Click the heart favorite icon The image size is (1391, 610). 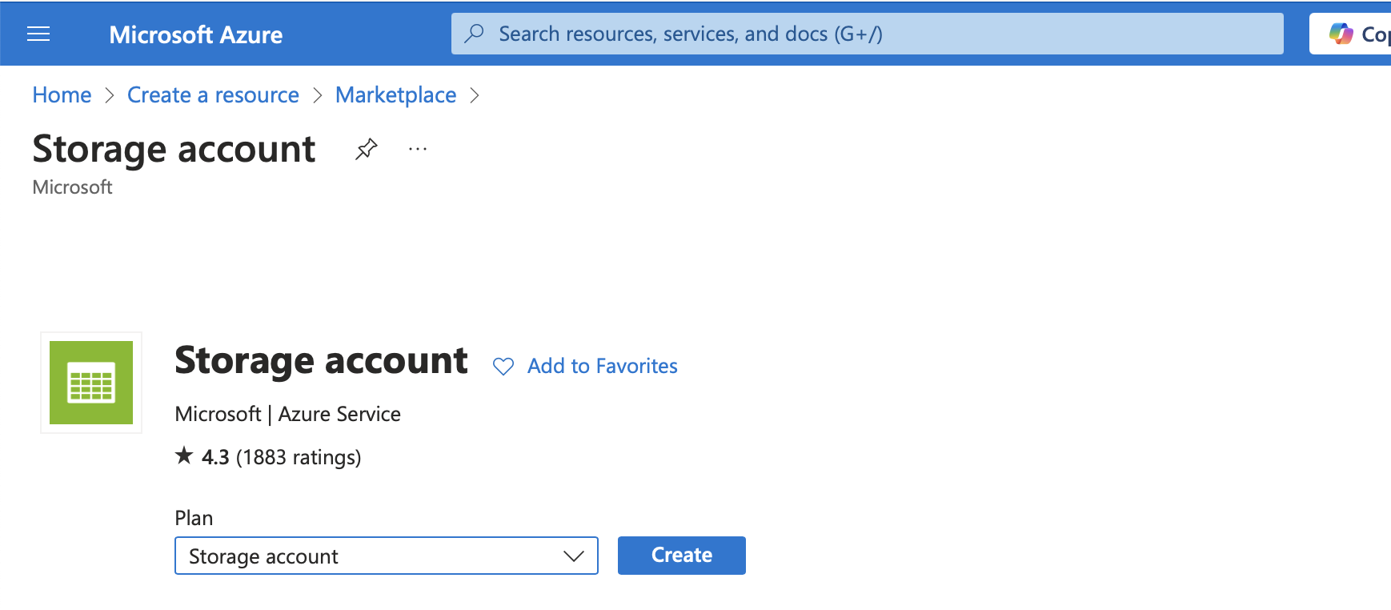(x=503, y=367)
